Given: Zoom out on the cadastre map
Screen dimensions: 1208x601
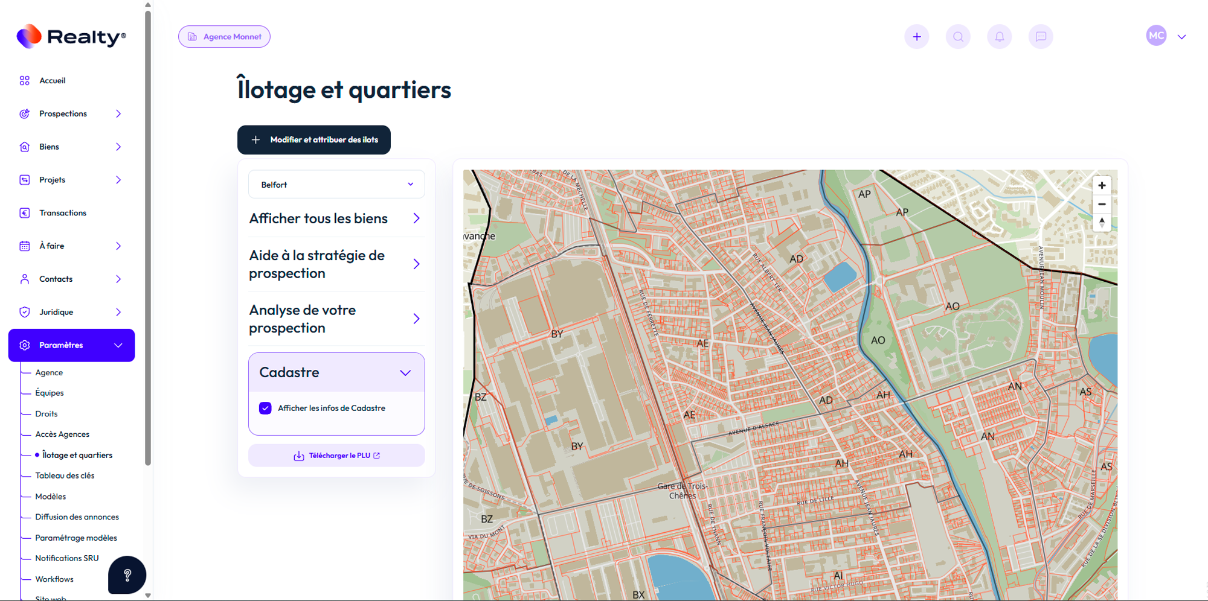Looking at the screenshot, I should click(x=1102, y=204).
